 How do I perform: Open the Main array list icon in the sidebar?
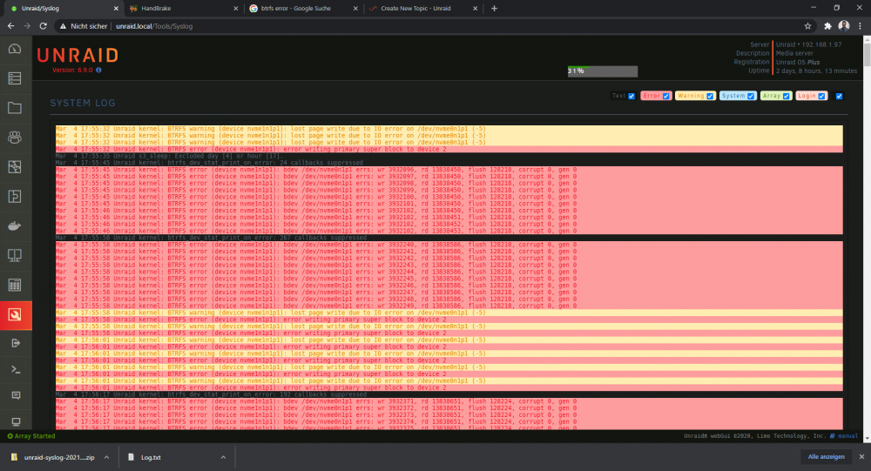point(15,78)
